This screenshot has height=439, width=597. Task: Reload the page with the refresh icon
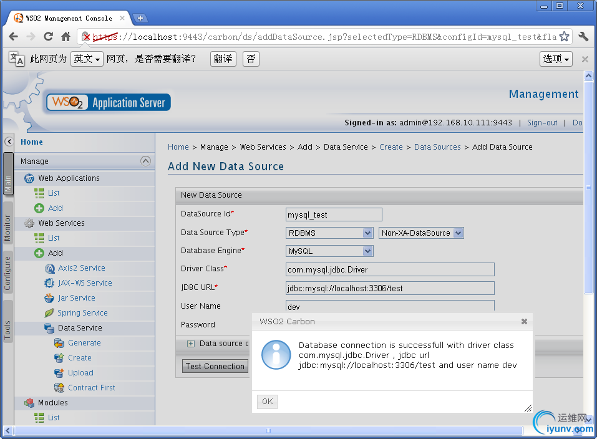pyautogui.click(x=49, y=37)
